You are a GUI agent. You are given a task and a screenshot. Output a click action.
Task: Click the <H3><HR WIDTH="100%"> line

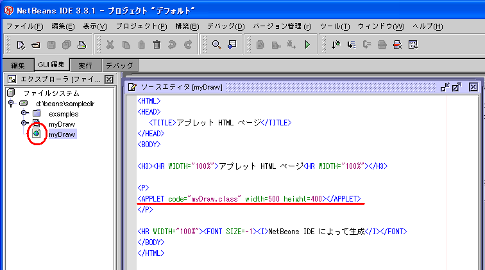pos(262,166)
